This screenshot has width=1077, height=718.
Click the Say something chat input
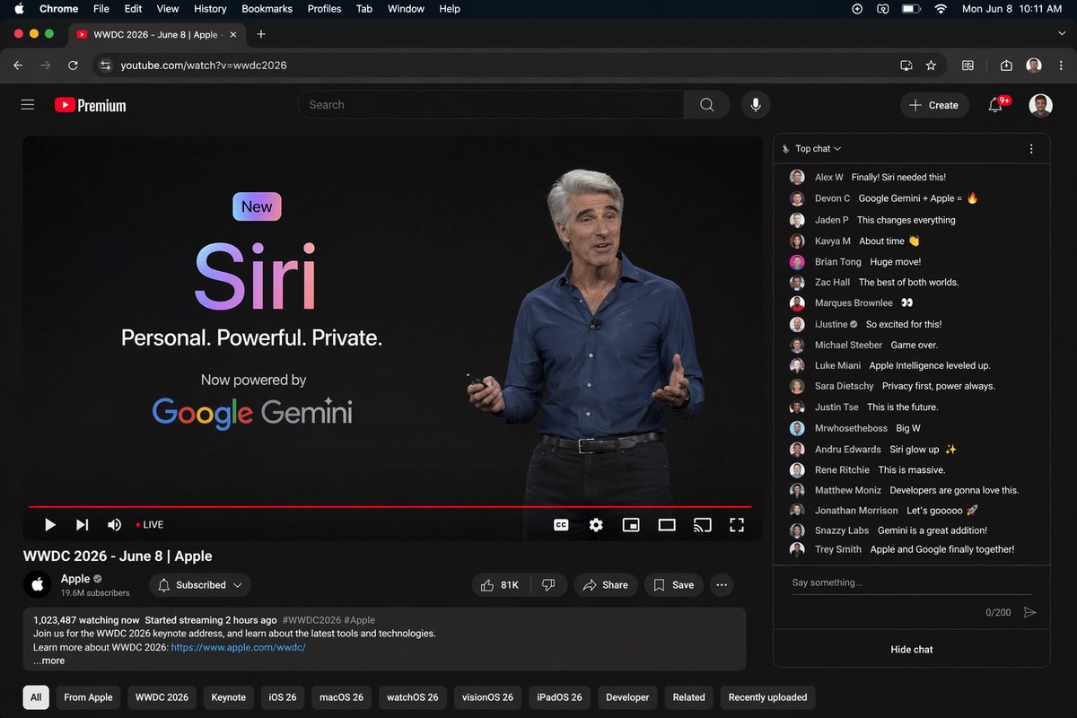tap(911, 582)
